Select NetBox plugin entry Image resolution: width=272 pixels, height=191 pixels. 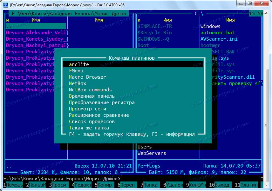pyautogui.click(x=78, y=83)
